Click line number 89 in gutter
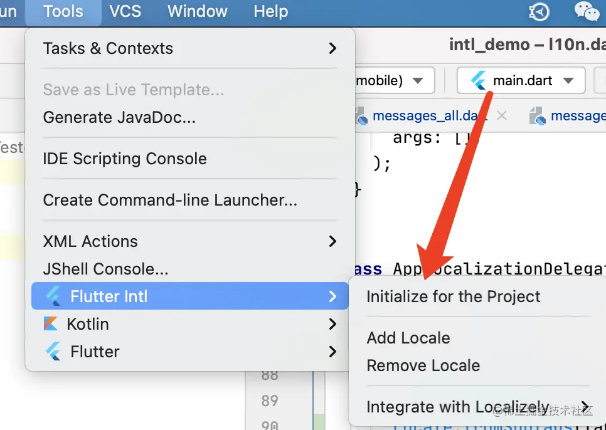Screen dimensions: 606x430 click(269, 401)
